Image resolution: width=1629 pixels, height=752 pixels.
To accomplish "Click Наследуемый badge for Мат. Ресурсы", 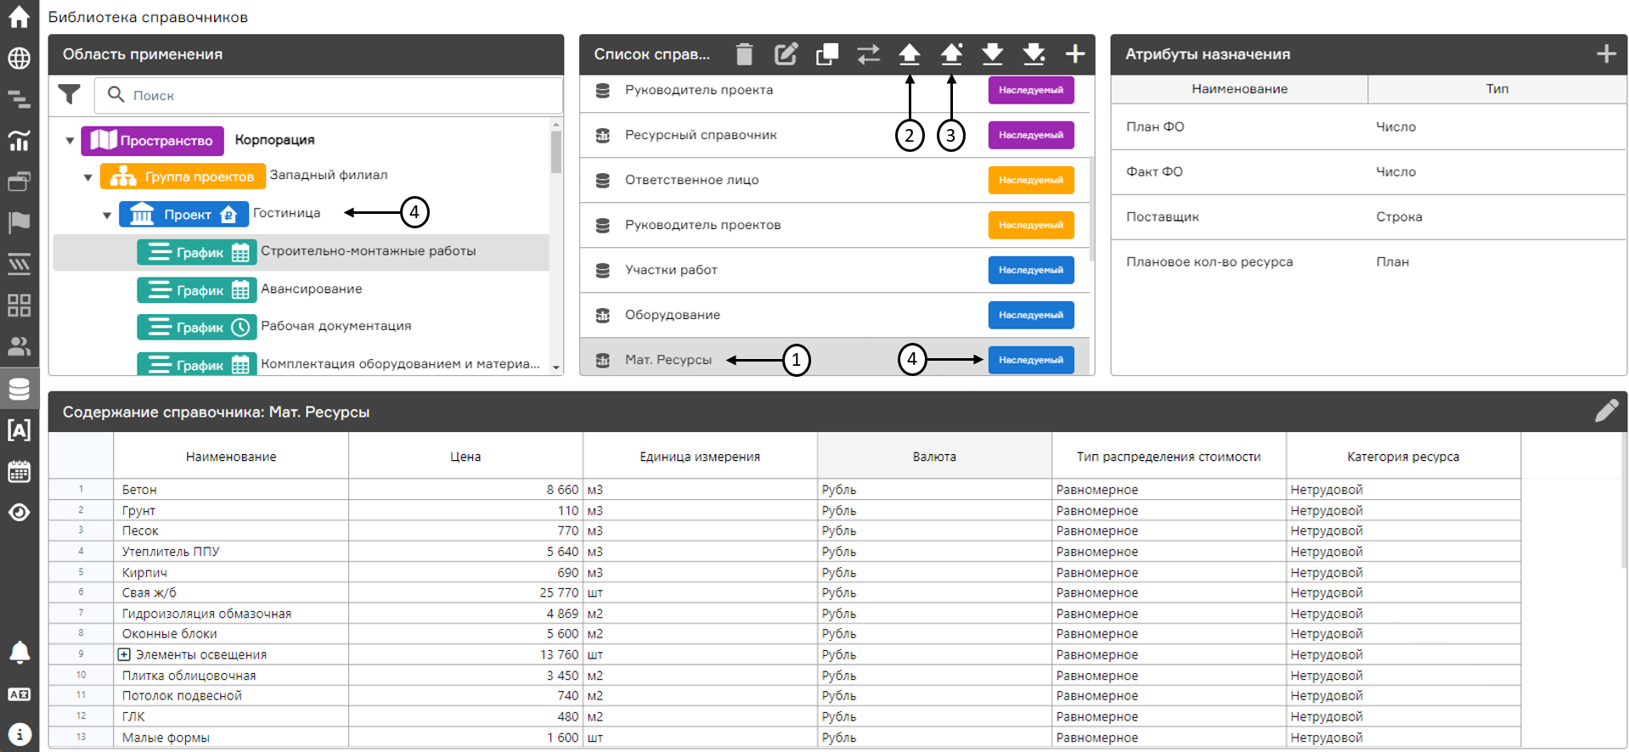I will (x=1031, y=360).
